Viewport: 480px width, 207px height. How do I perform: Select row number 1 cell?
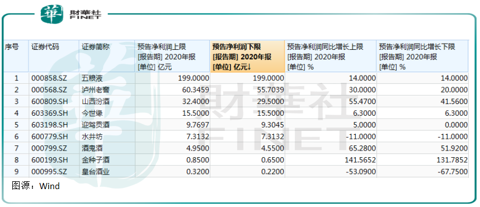pyautogui.click(x=16, y=78)
